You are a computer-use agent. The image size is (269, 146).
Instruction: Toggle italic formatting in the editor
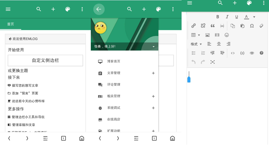point(227,17)
